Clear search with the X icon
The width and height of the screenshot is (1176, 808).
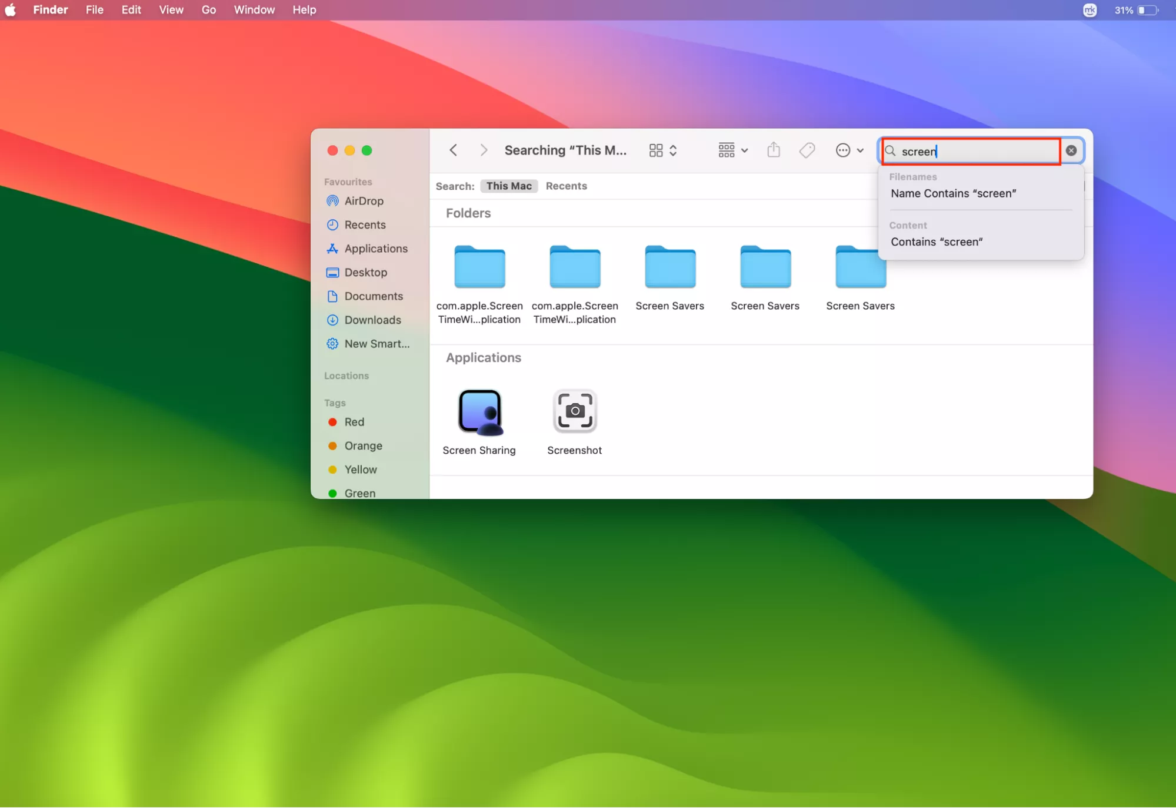click(1071, 150)
